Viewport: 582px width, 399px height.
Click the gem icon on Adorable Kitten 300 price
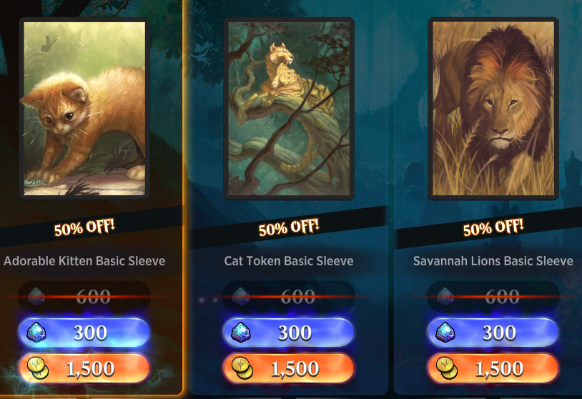tap(36, 332)
